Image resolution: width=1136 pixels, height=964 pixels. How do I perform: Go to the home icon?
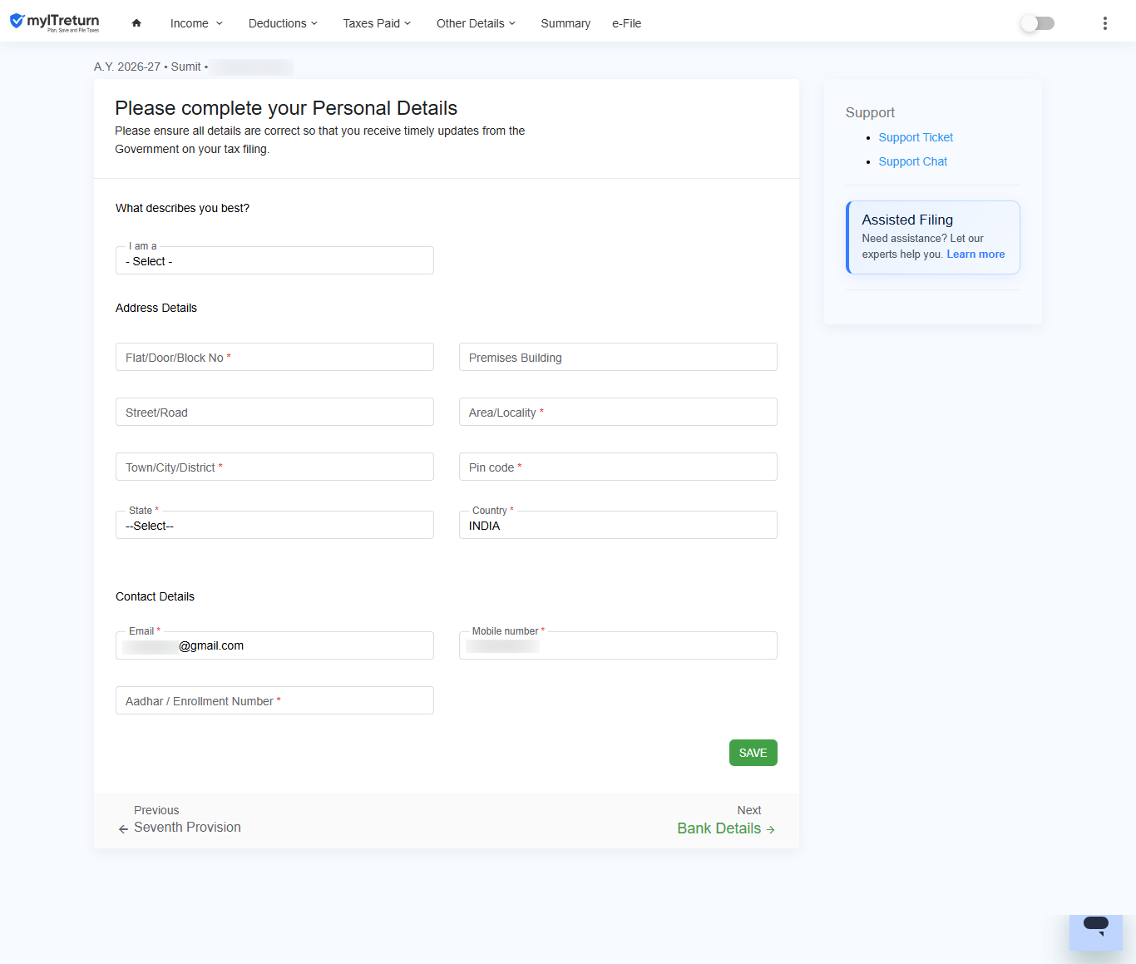pos(136,23)
